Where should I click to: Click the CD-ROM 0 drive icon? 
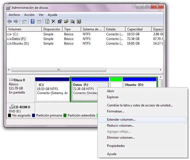[11, 107]
